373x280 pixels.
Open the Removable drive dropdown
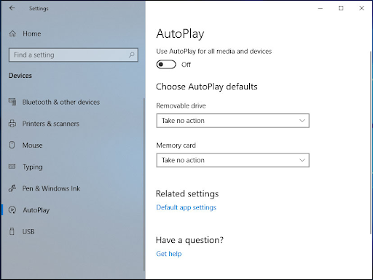232,121
